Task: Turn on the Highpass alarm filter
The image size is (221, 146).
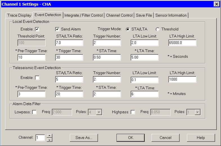Action: coord(133,112)
